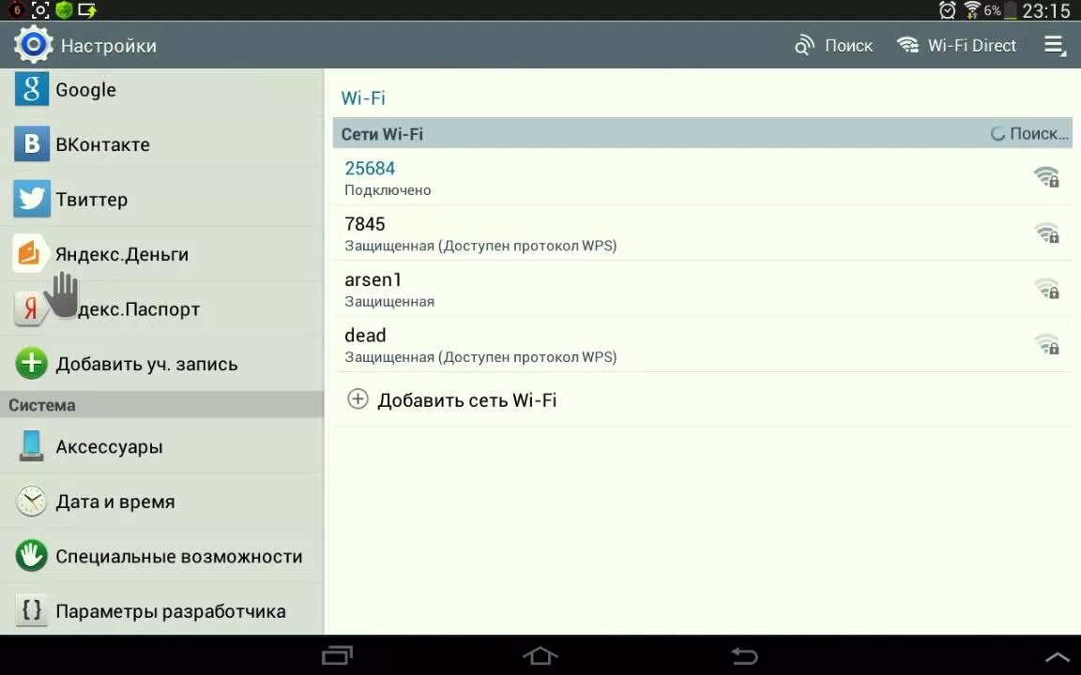This screenshot has height=675, width=1081.
Task: Select Добавить уч. запись
Action: (x=162, y=364)
